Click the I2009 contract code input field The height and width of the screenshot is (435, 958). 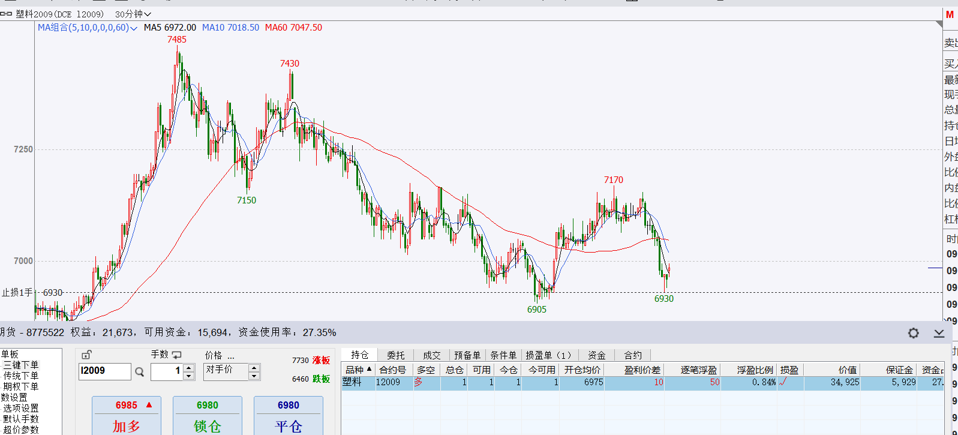pos(104,371)
